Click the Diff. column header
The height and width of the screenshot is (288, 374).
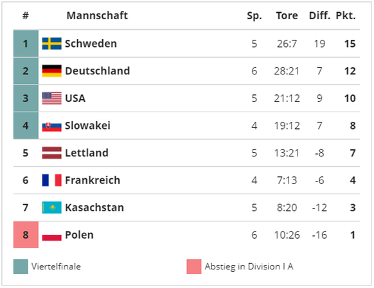pyautogui.click(x=319, y=15)
